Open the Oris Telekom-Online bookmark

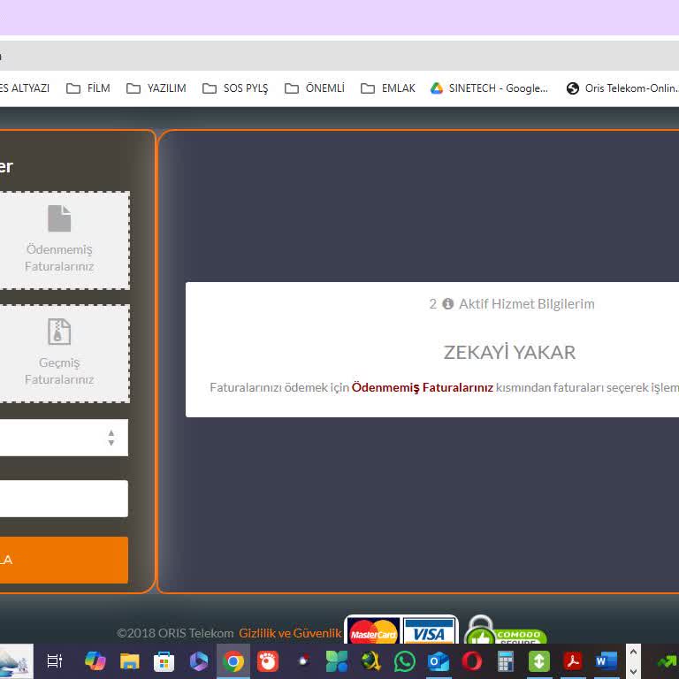click(x=622, y=88)
